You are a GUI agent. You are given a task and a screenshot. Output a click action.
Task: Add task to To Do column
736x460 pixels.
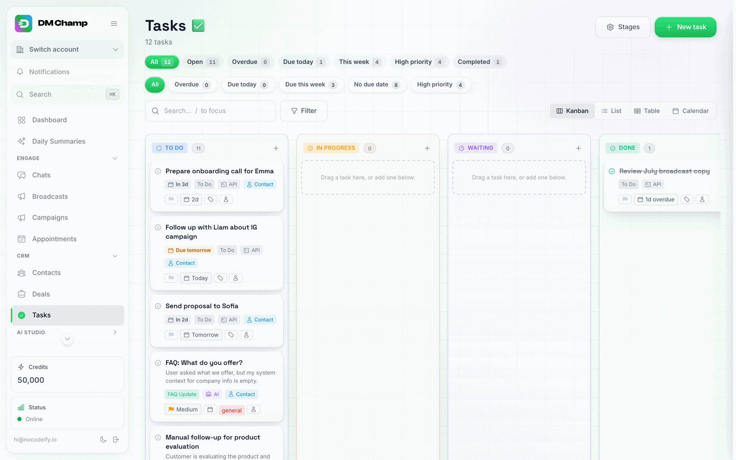point(276,148)
